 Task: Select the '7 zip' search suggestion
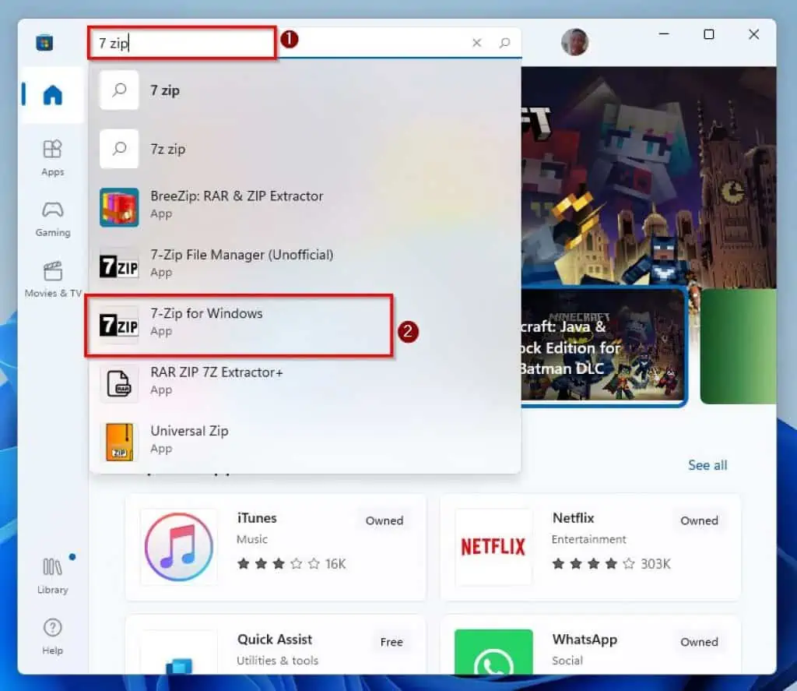(305, 90)
